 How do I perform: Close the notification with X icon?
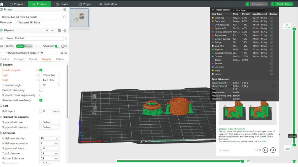click(274, 86)
